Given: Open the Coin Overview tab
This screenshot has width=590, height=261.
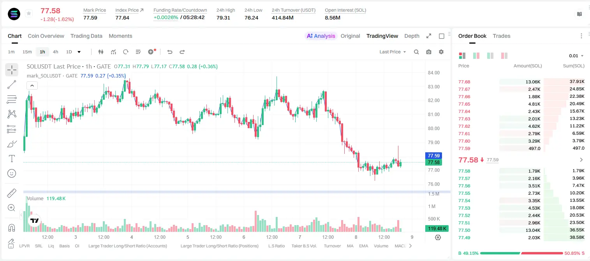Looking at the screenshot, I should click(x=46, y=36).
